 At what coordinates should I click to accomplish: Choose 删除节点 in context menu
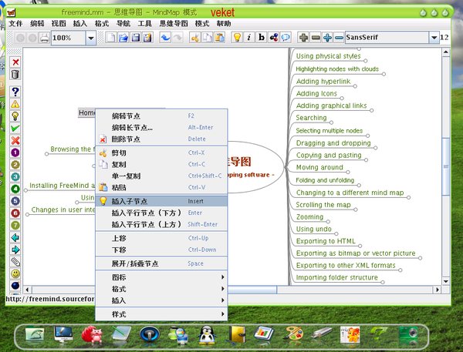pyautogui.click(x=161, y=139)
